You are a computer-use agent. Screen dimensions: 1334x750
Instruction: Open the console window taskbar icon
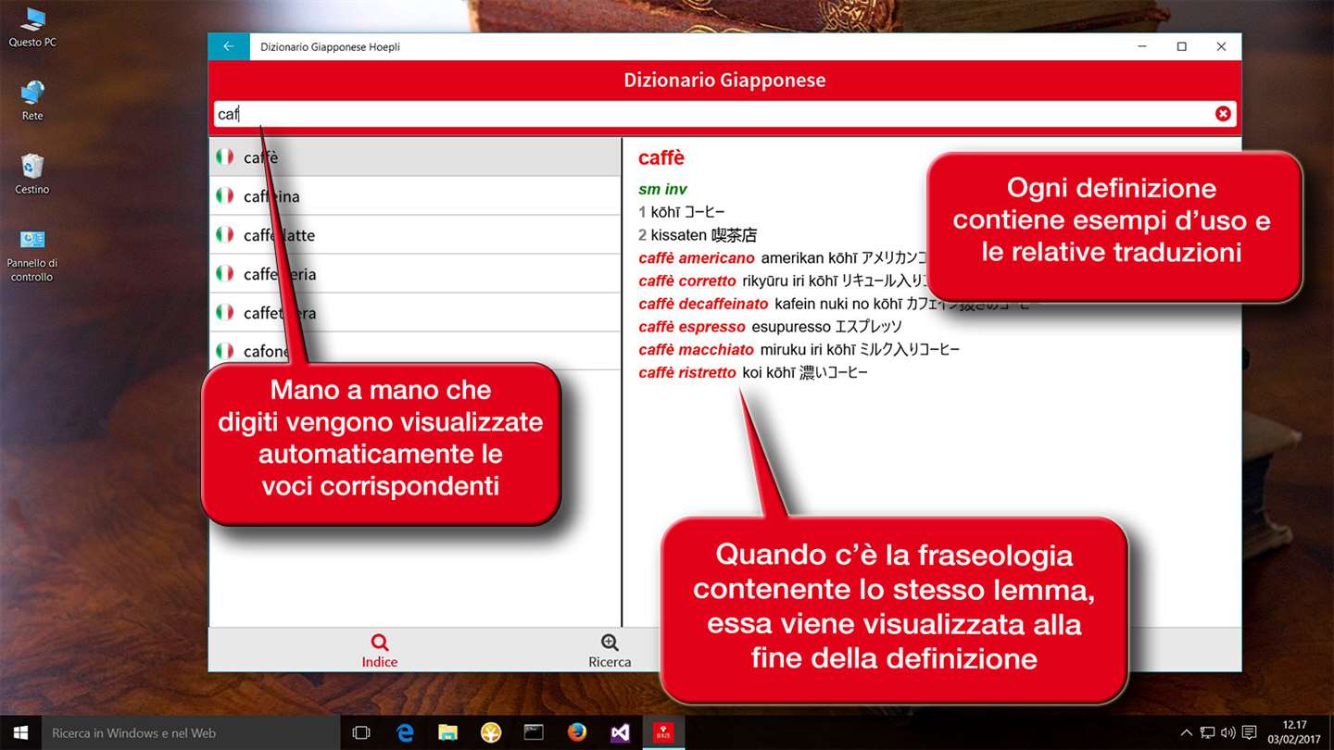pos(534,732)
